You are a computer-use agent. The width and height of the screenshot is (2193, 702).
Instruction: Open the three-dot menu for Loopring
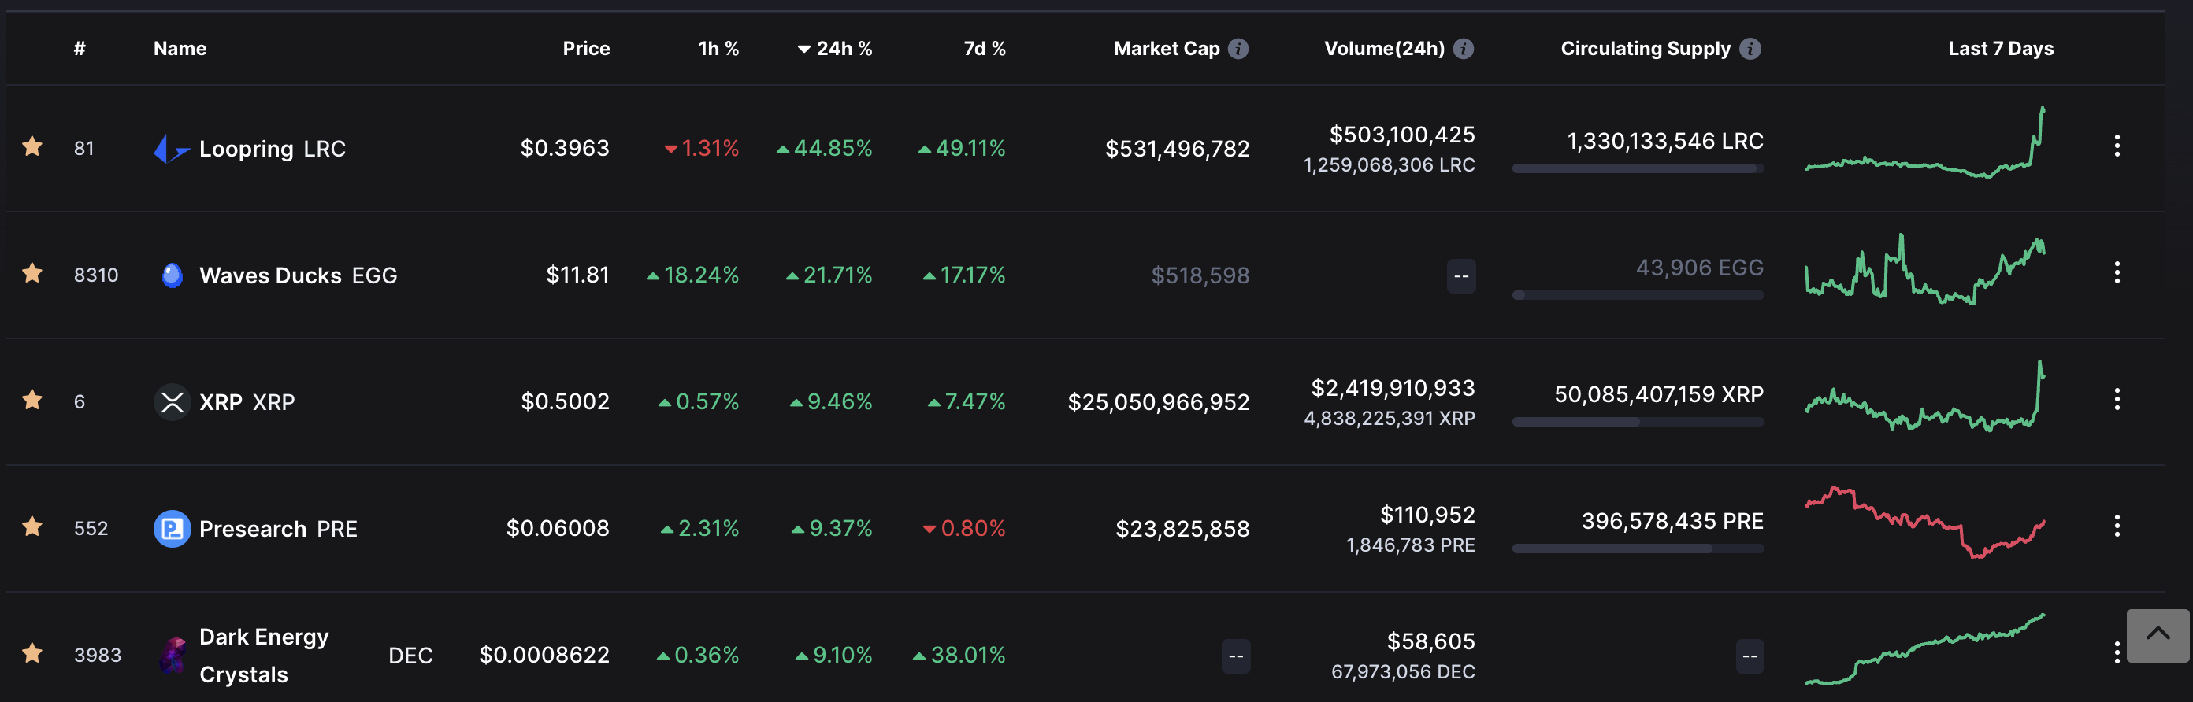click(2117, 146)
